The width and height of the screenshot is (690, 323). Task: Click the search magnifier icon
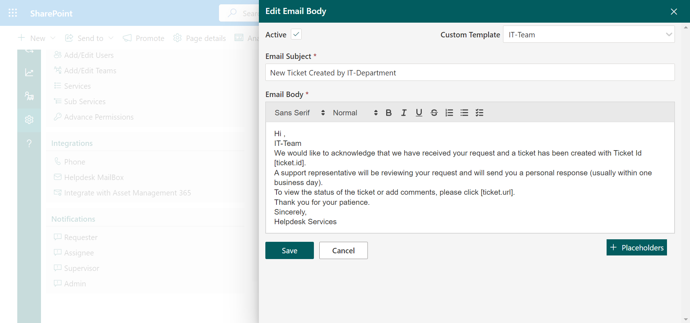click(232, 13)
